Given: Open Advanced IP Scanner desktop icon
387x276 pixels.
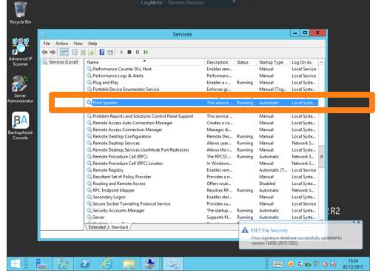Looking at the screenshot, I should [x=20, y=52].
